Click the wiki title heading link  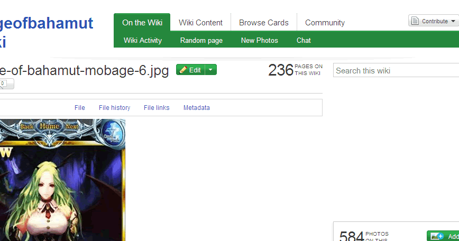(x=46, y=32)
